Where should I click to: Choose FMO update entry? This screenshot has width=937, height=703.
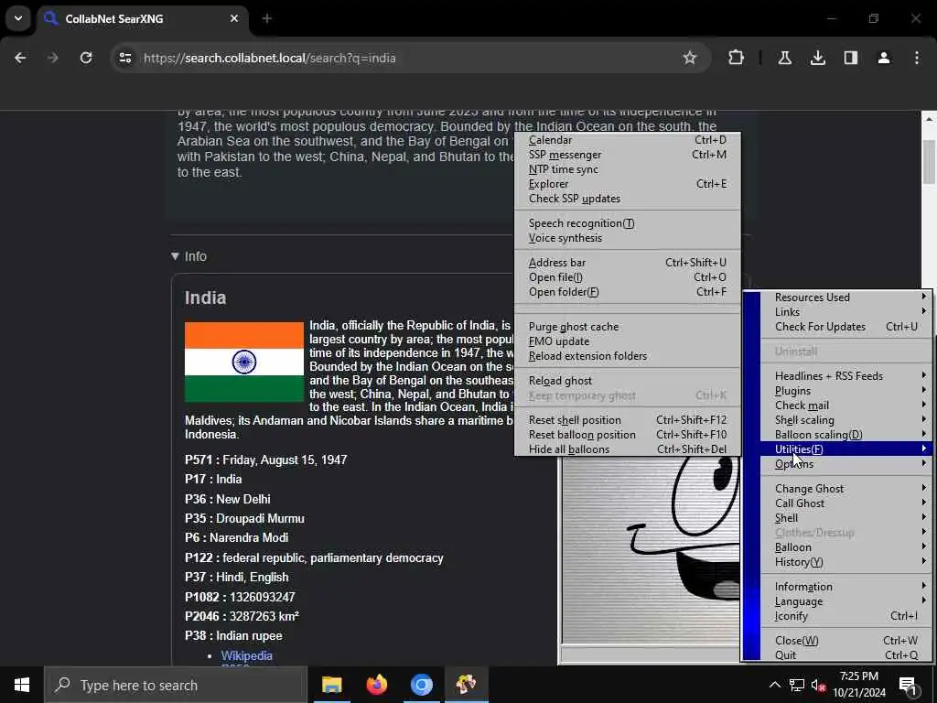click(x=627, y=341)
